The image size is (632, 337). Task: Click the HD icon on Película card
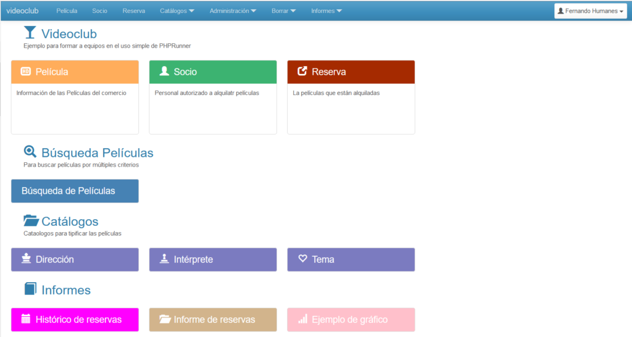[26, 72]
